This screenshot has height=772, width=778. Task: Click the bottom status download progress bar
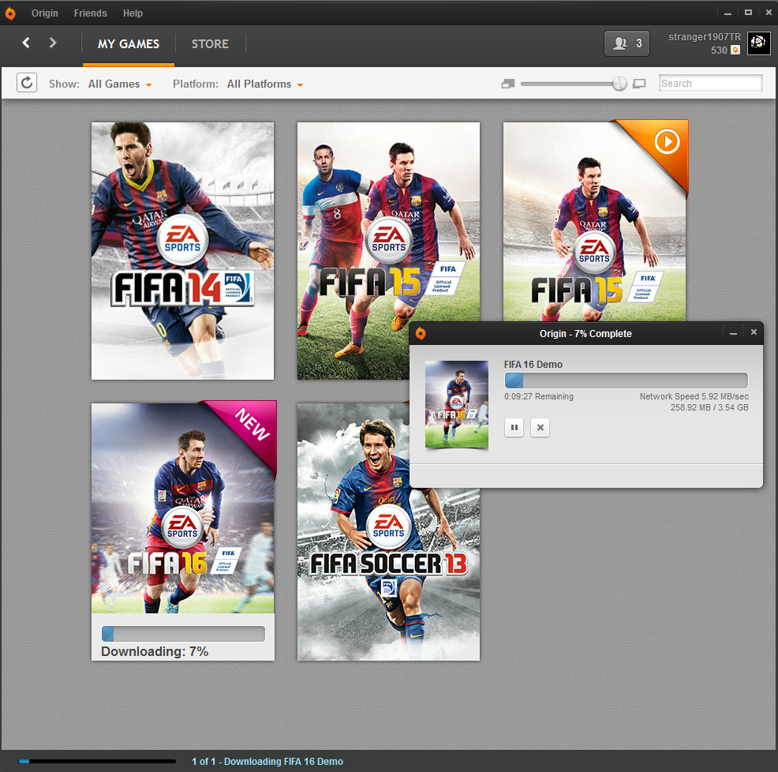[97, 761]
